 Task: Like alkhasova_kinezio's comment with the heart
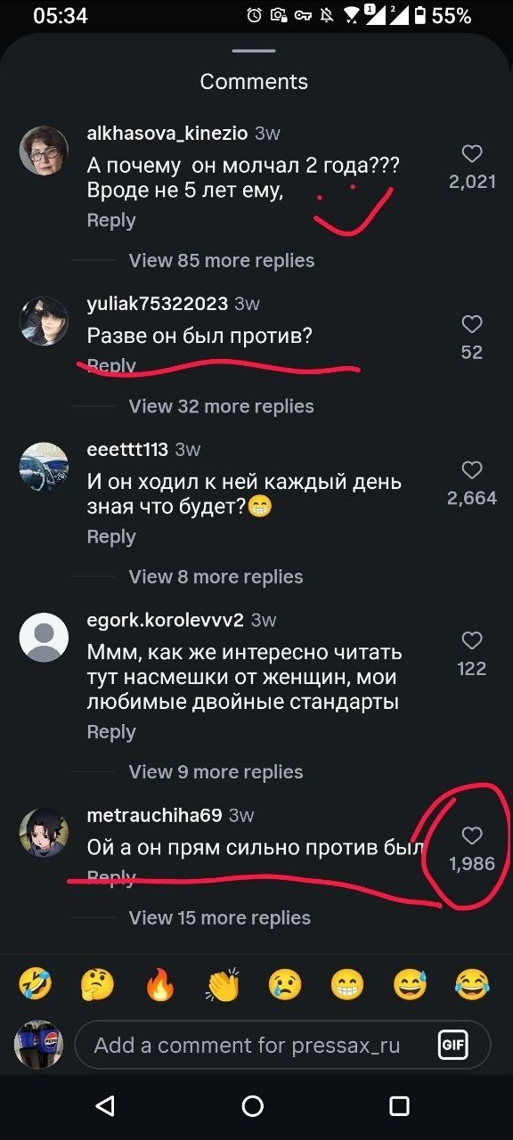click(x=472, y=153)
